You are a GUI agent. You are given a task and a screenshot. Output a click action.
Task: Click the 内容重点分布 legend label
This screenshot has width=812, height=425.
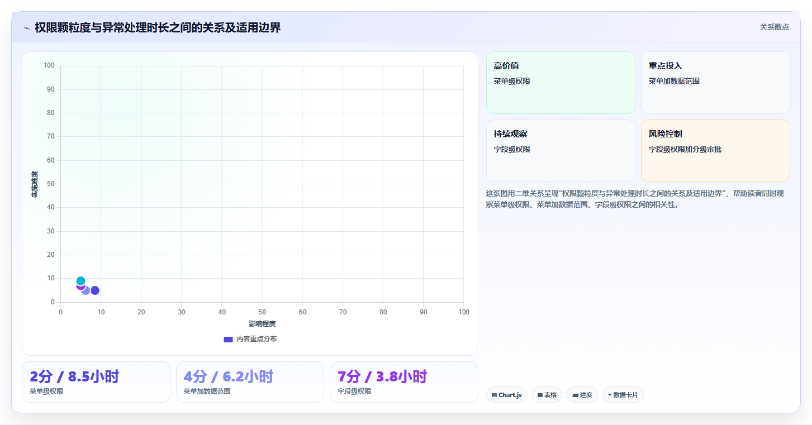point(257,339)
